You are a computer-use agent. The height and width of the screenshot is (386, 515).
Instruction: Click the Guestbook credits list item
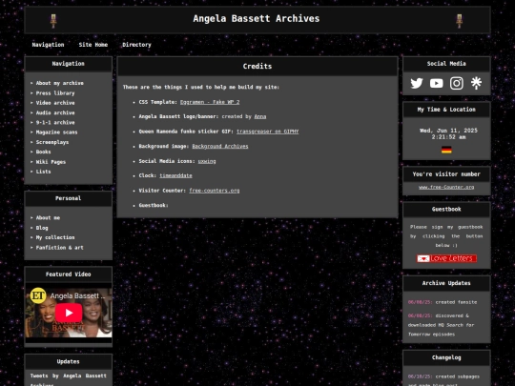tap(154, 205)
